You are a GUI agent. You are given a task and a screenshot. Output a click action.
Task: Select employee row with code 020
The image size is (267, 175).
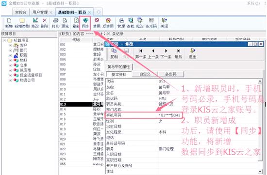click(x=82, y=139)
